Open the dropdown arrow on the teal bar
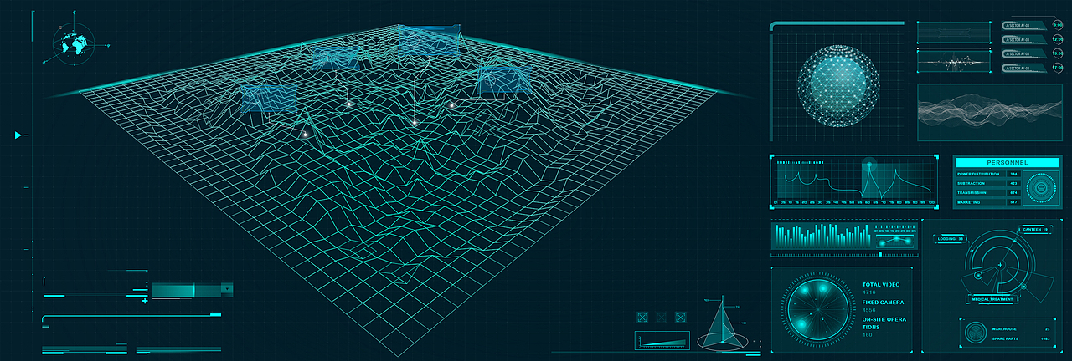Image resolution: width=1072 pixels, height=361 pixels. (x=226, y=289)
